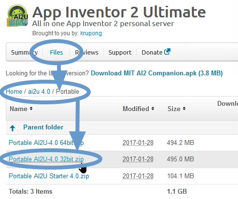Open the Parent folder link
Viewport: 238px width, 199px height.
pyautogui.click(x=43, y=127)
